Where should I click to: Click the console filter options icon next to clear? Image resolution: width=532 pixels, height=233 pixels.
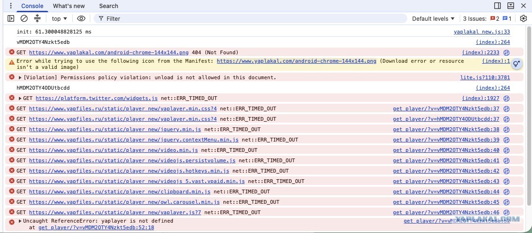[x=37, y=18]
